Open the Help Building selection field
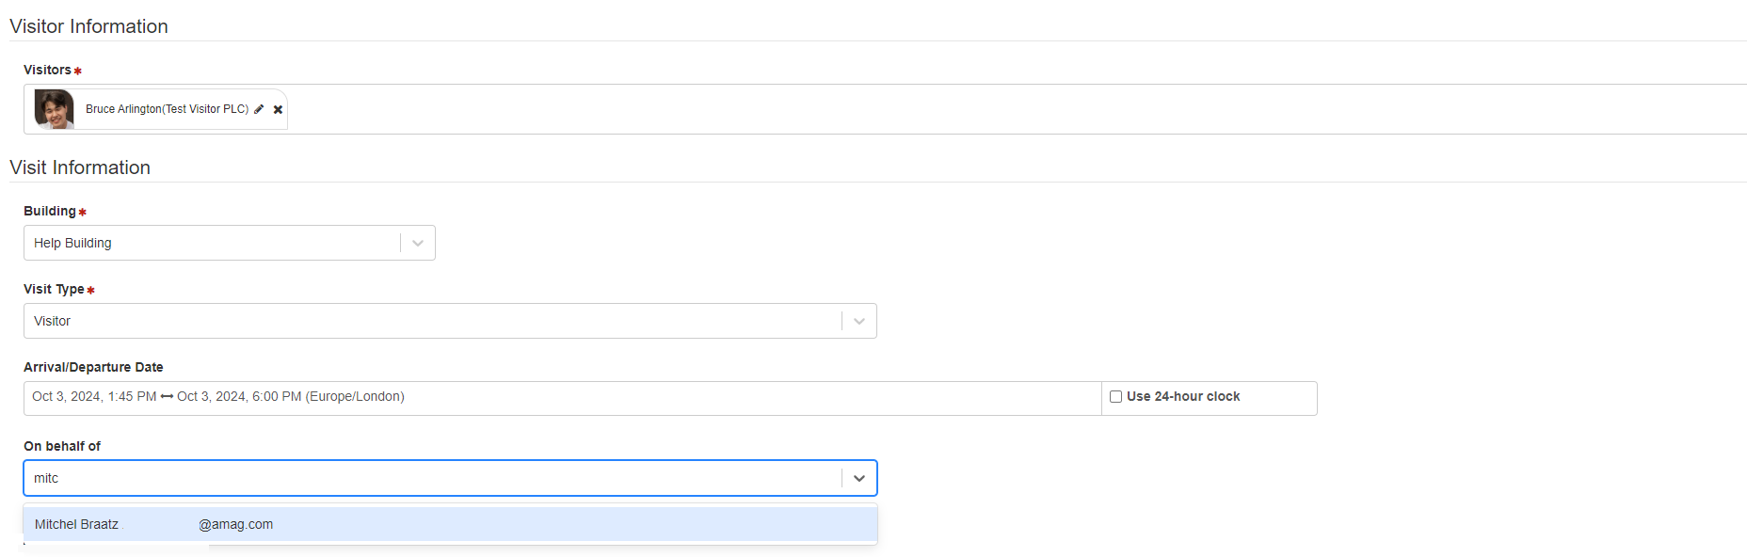This screenshot has width=1747, height=557. pyautogui.click(x=230, y=243)
